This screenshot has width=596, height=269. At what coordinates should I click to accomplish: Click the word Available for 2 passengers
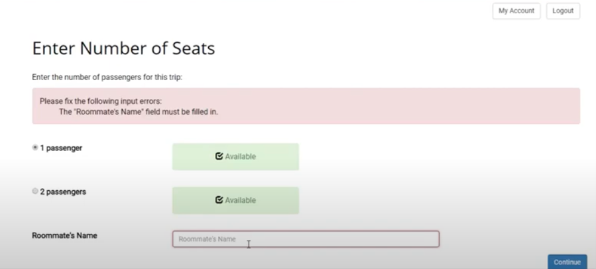[240, 200]
